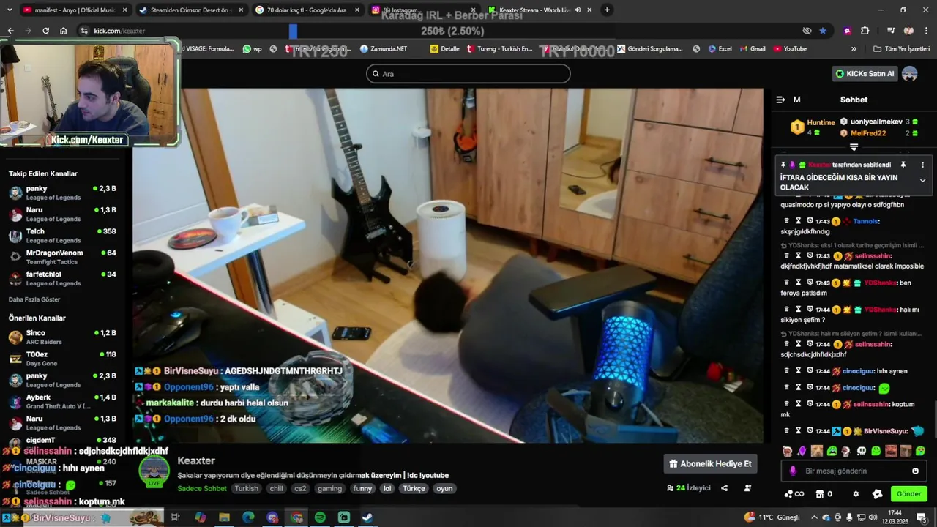This screenshot has height=527, width=937.
Task: Open File Explorer from the taskbar
Action: [x=224, y=517]
